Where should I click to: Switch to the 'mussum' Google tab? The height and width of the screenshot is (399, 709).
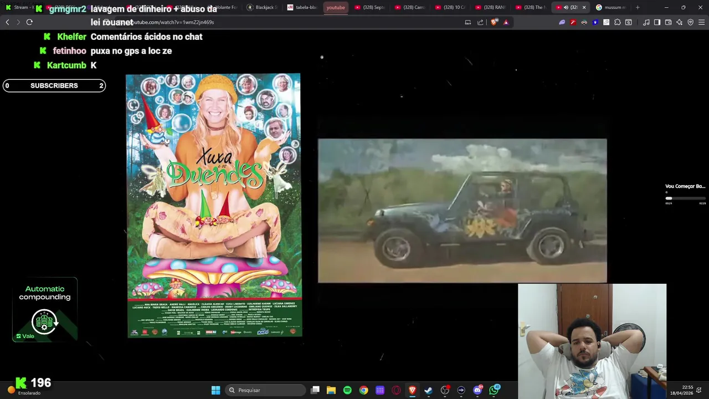610,7
